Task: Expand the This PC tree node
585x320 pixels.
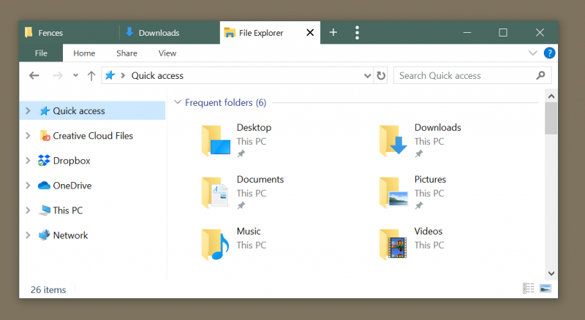Action: pyautogui.click(x=28, y=210)
